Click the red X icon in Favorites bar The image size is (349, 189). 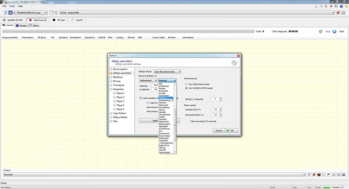click(x=314, y=174)
